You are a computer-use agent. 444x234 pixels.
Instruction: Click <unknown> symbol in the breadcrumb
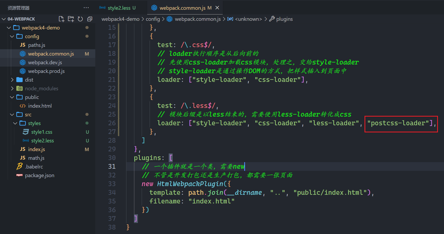248,19
